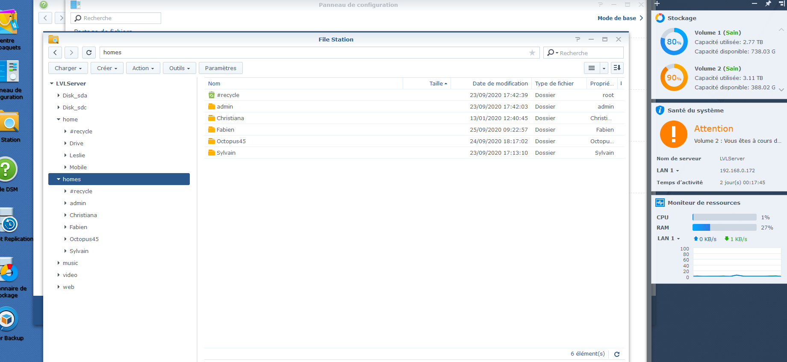The height and width of the screenshot is (362, 787).
Task: Click the refresh icon in status bar
Action: [x=617, y=354]
